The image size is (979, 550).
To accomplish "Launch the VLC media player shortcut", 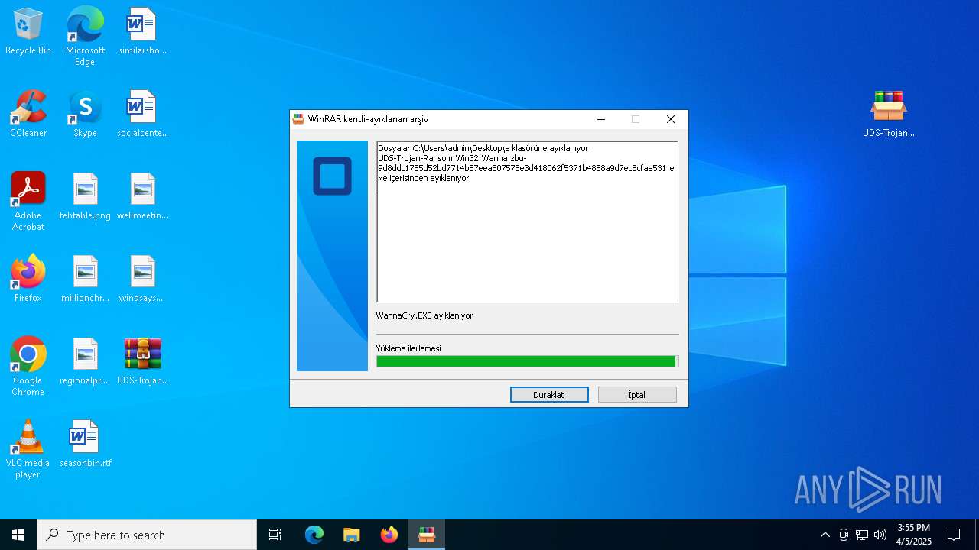I will coord(28,449).
